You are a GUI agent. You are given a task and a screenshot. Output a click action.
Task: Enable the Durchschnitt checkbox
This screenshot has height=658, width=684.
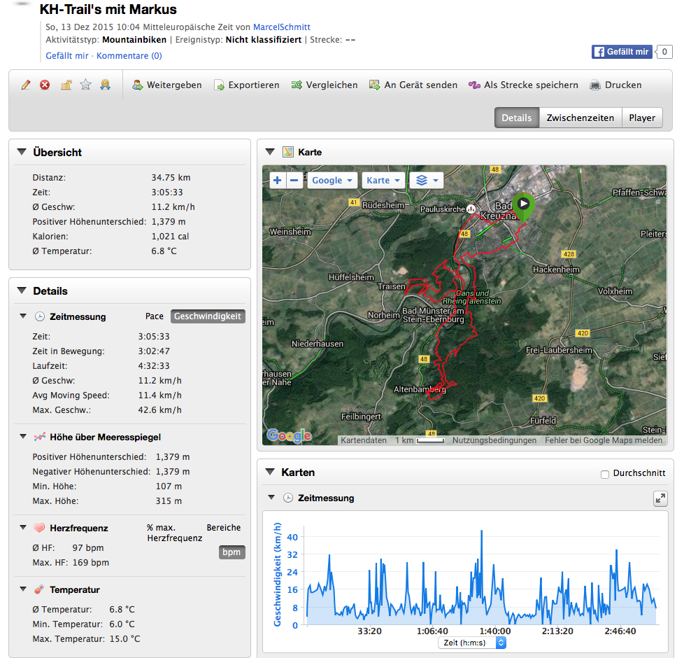tap(605, 475)
